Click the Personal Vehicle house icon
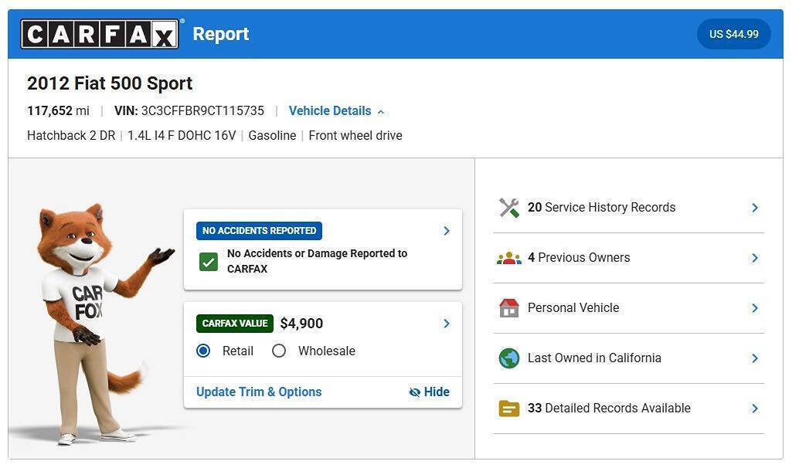The width and height of the screenshot is (799, 468). pyautogui.click(x=508, y=308)
